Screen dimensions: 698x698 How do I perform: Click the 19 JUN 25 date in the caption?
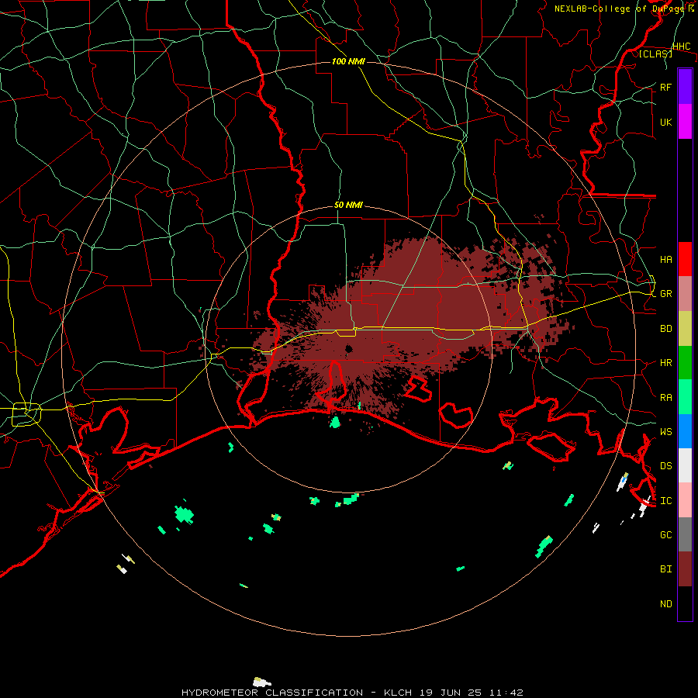point(449,693)
